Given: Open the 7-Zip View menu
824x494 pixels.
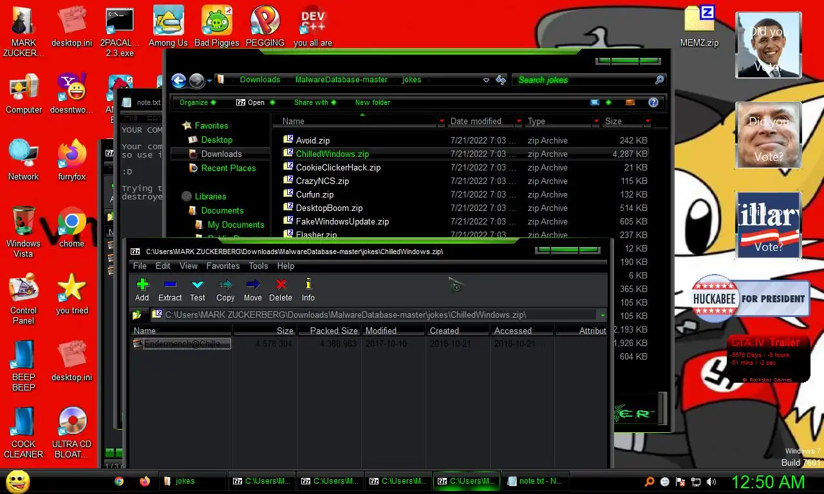Looking at the screenshot, I should (x=189, y=266).
